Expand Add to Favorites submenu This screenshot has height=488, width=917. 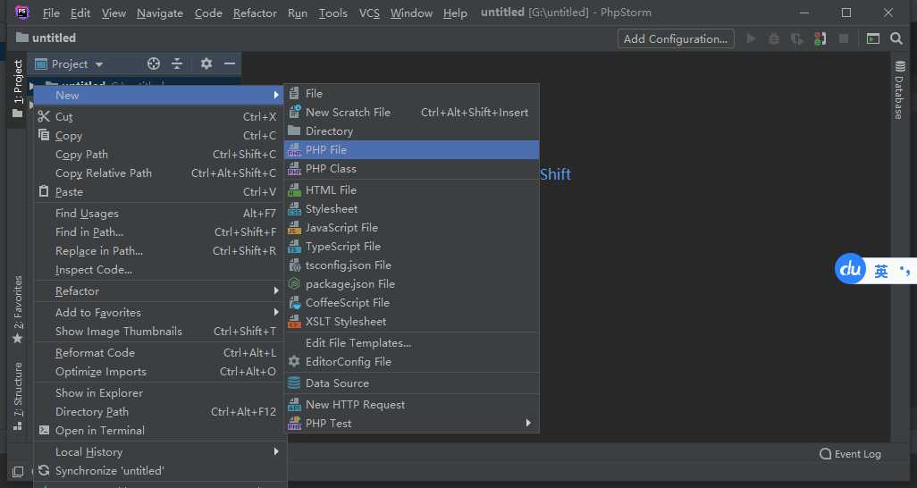pyautogui.click(x=158, y=313)
